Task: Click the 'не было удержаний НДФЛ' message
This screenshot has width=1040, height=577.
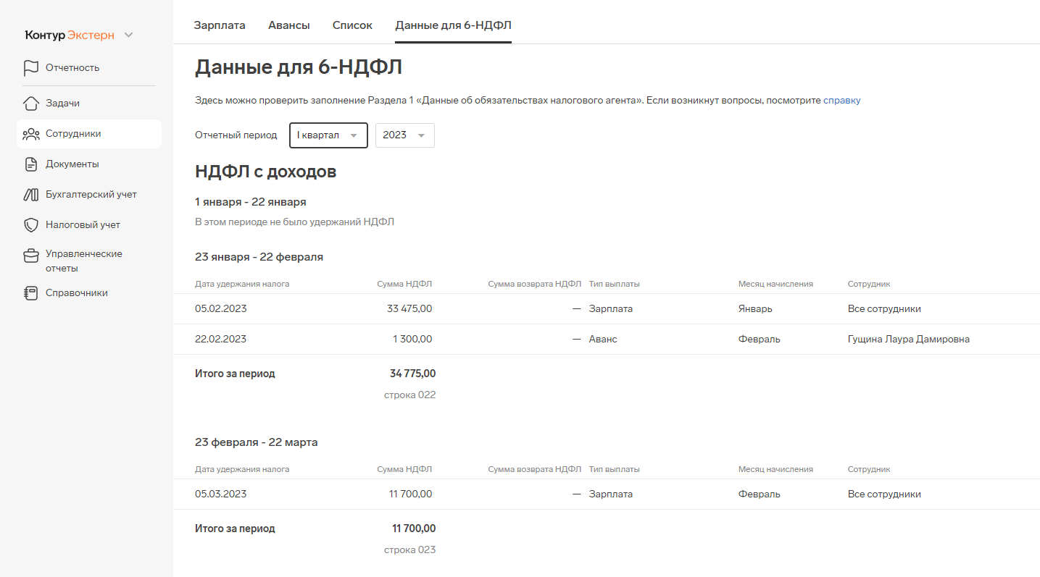Action: click(x=295, y=222)
